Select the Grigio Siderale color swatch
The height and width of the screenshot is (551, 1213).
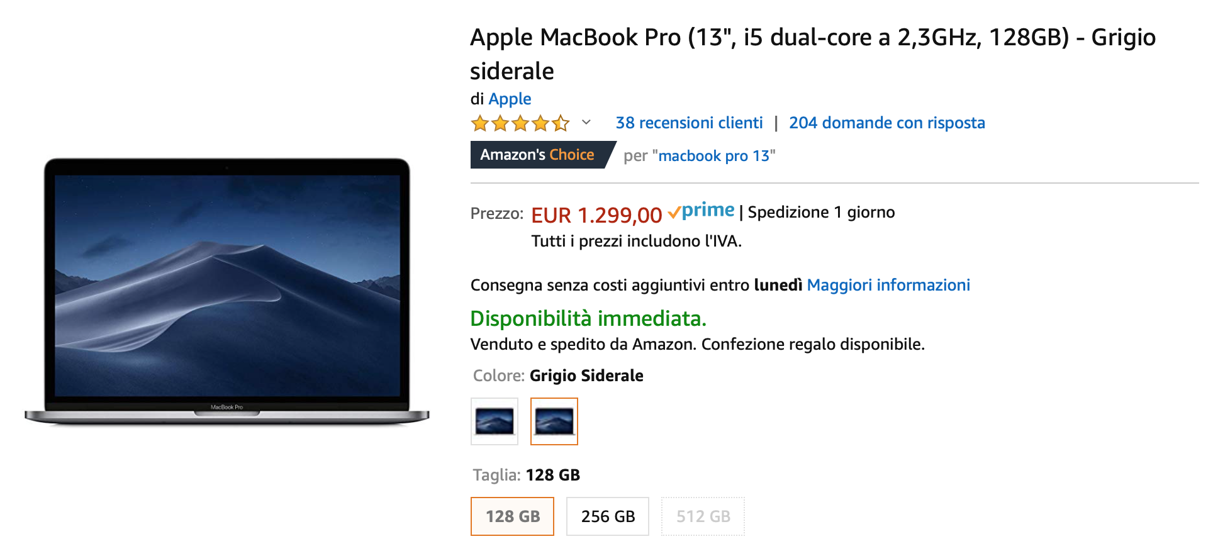(x=554, y=421)
